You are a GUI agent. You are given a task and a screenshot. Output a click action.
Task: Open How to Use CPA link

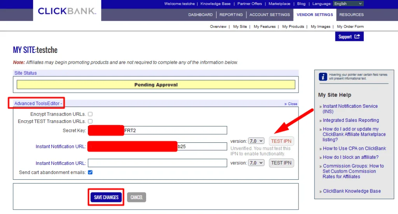pyautogui.click(x=354, y=148)
